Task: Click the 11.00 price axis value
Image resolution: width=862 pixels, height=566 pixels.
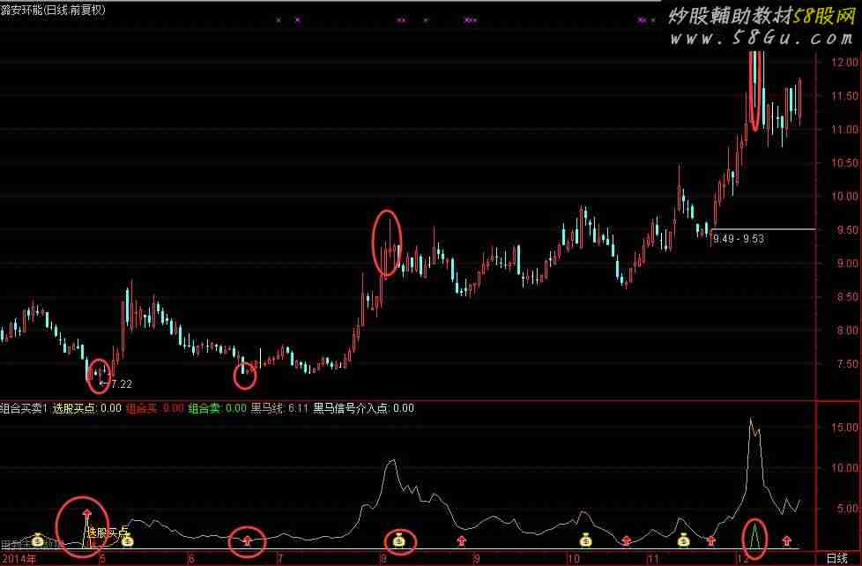Action: (844, 130)
